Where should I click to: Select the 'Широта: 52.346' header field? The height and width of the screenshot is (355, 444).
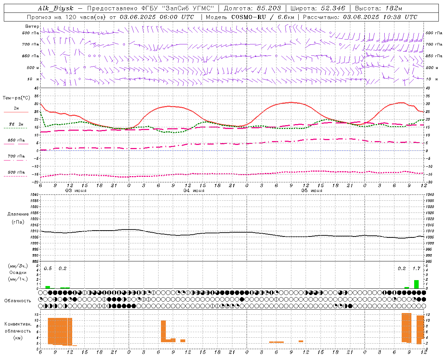[318, 8]
